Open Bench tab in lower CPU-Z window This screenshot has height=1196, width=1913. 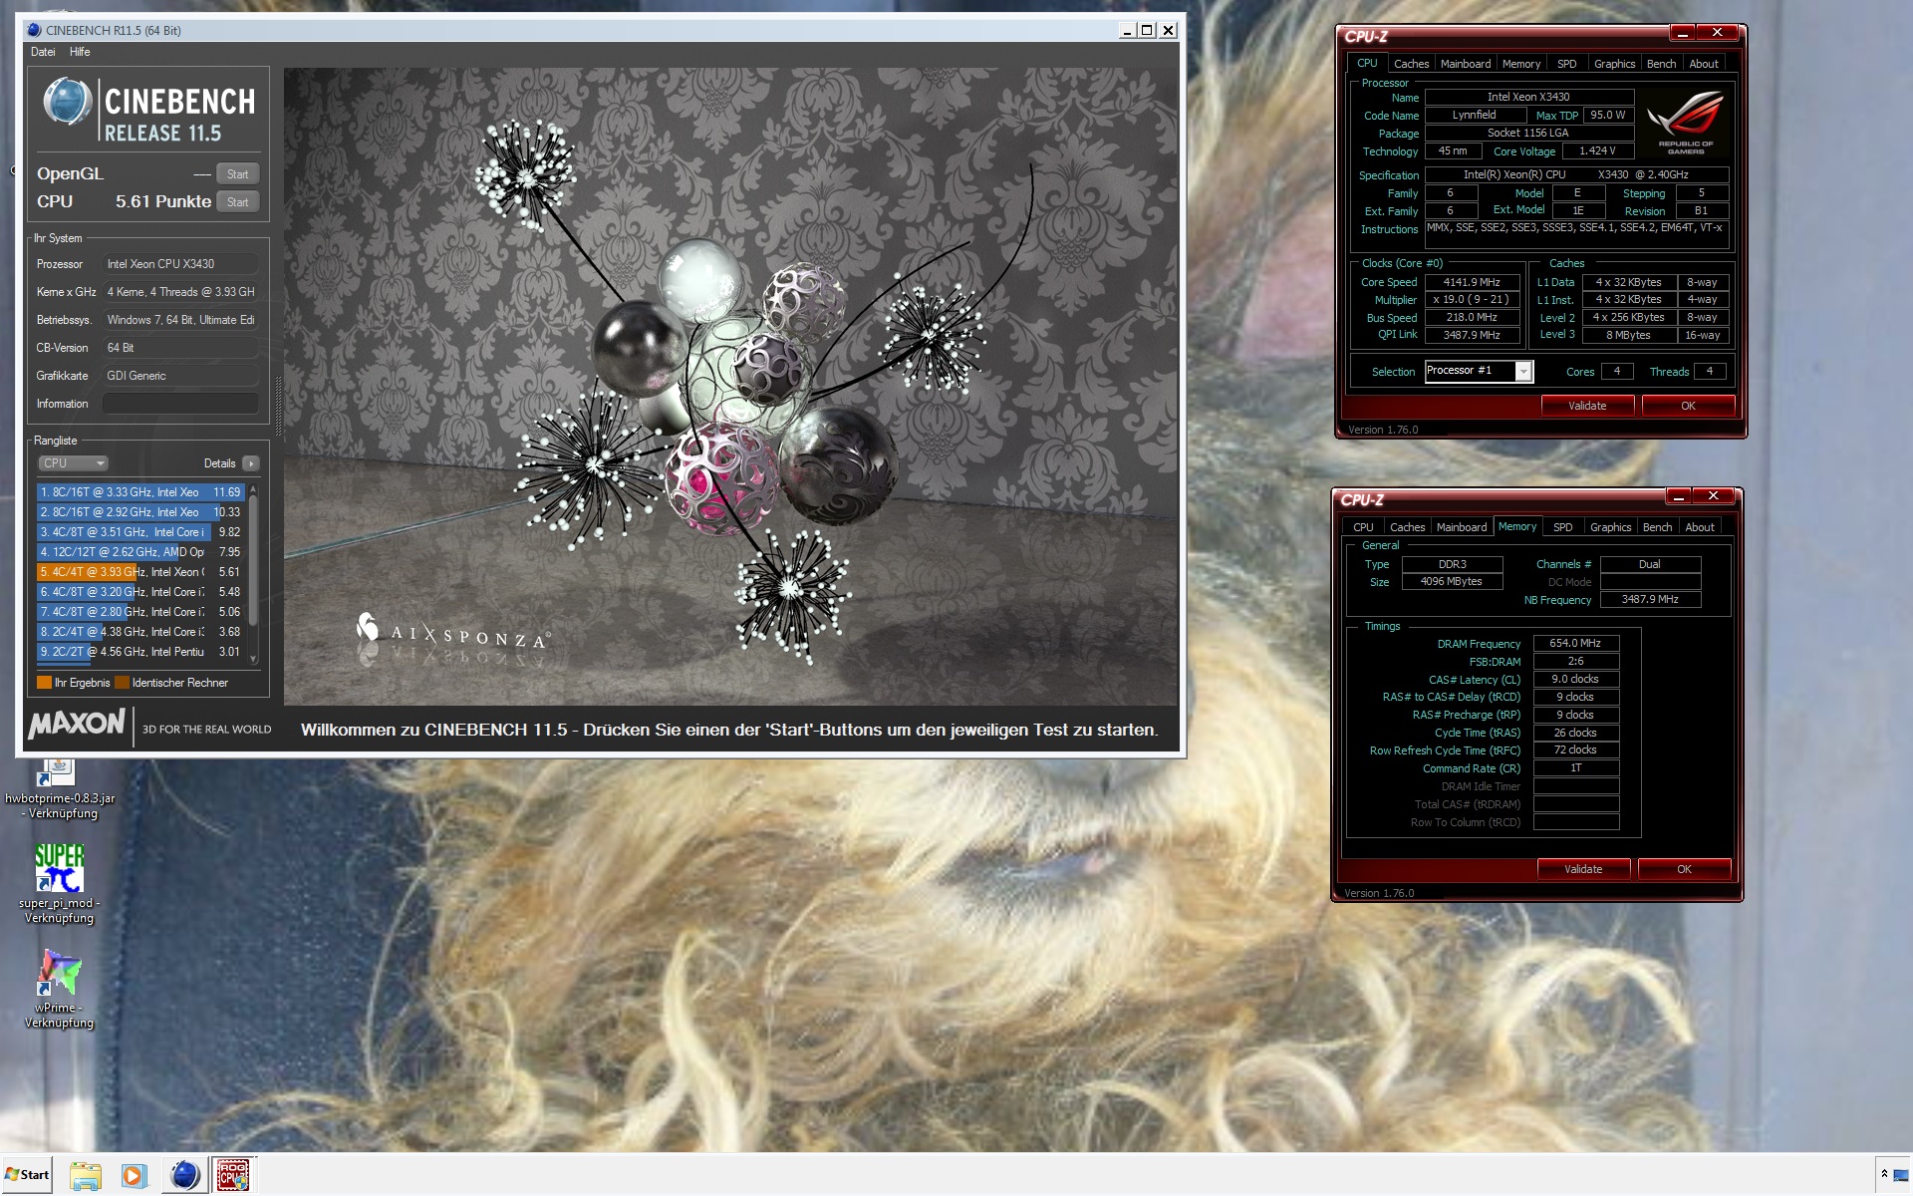point(1657,527)
